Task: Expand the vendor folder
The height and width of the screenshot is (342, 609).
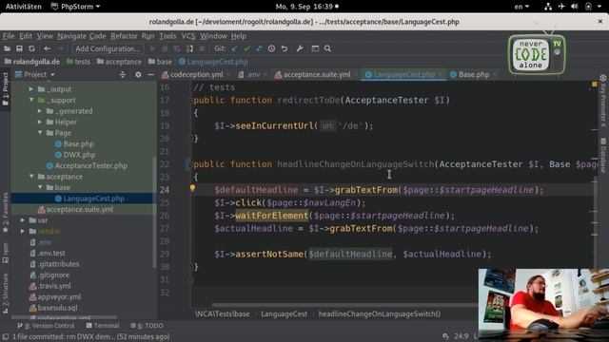Action: tap(23, 231)
